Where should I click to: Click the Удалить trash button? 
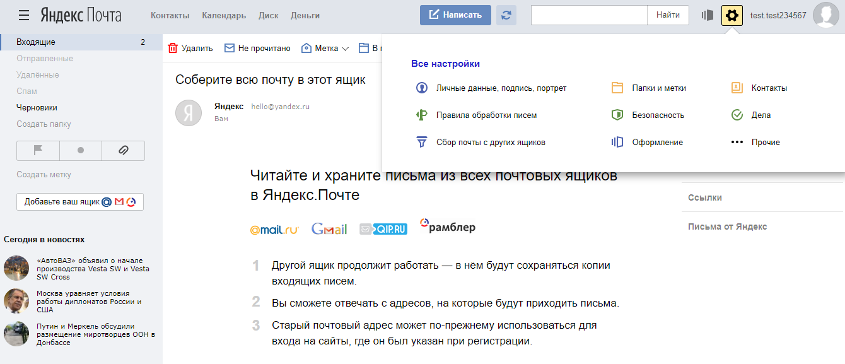190,48
